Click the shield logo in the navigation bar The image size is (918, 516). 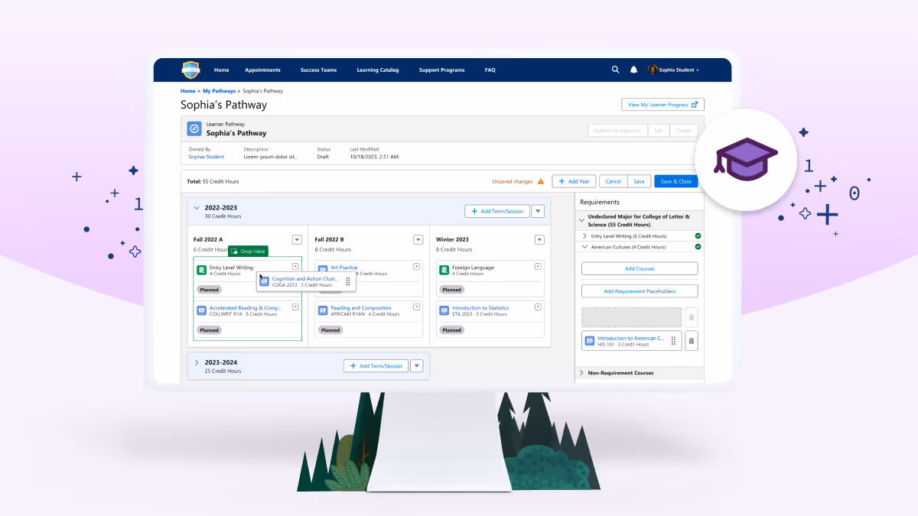190,70
